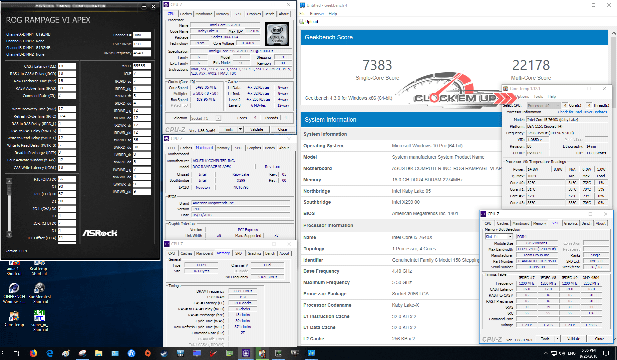Screen dimensions: 617x360
Task: Open File Explorer from the taskbar
Action: click(x=98, y=353)
